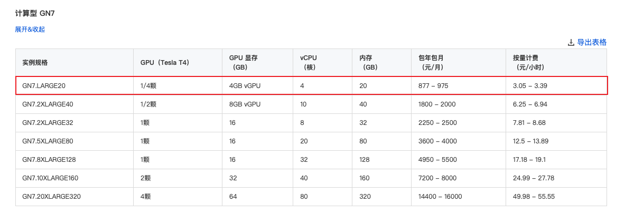Click the 实例规格 column header
The height and width of the screenshot is (213, 634).
(x=35, y=62)
